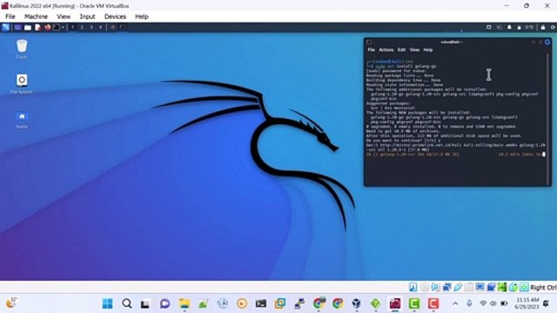Click VirtualBox USB pen status icon
The image size is (557, 313).
tap(458, 287)
